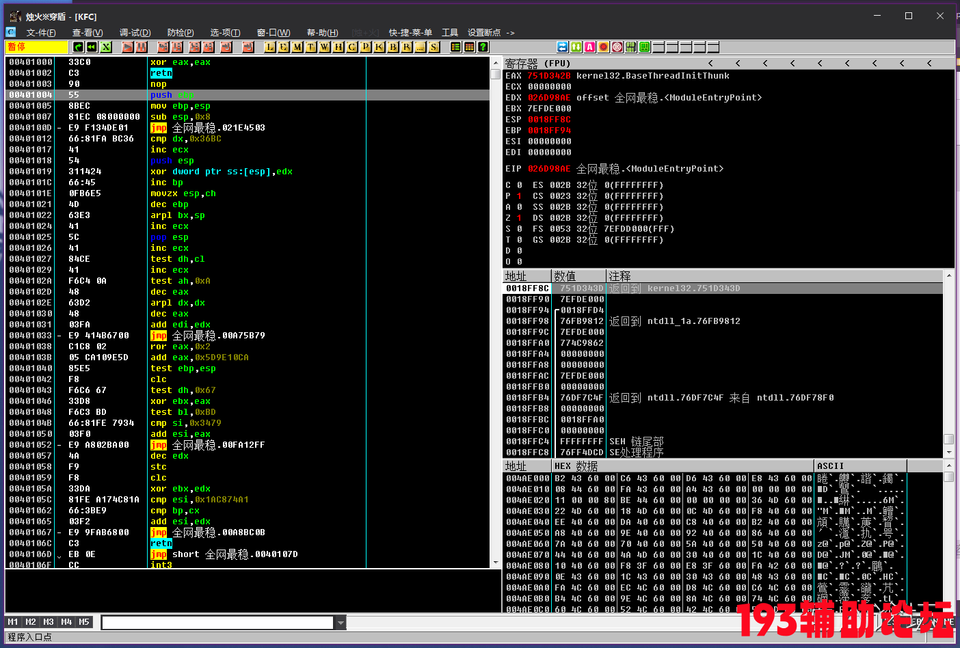Click the stack 地址 column header
Viewport: 960px width, 648px height.
(x=526, y=275)
